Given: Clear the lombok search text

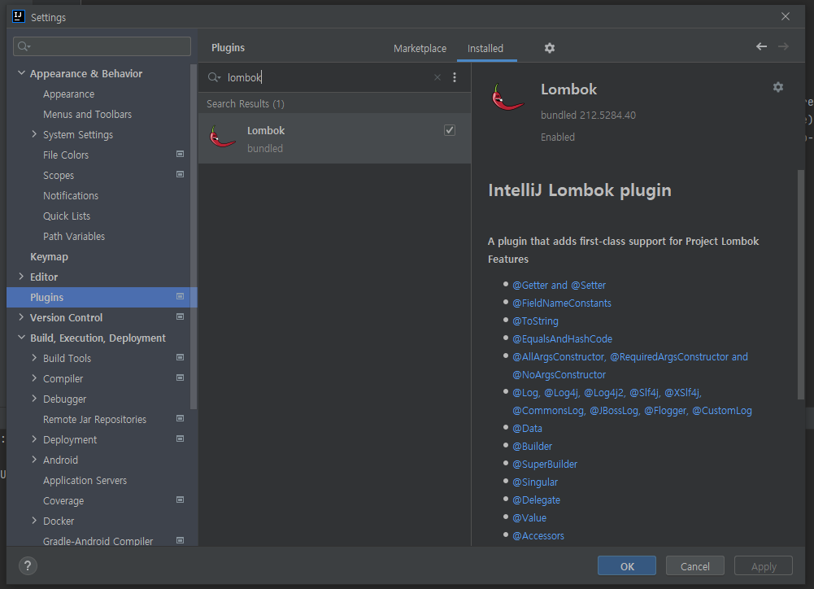Looking at the screenshot, I should point(437,77).
